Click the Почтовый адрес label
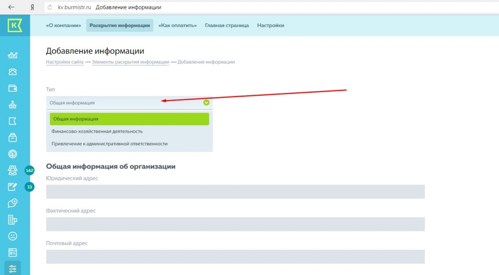 click(67, 243)
